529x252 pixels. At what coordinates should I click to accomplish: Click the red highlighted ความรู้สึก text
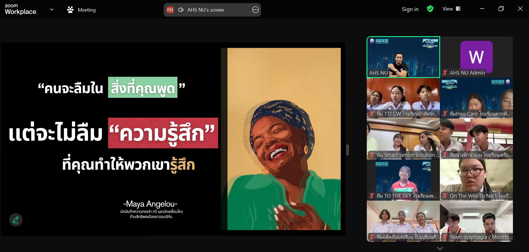[163, 133]
